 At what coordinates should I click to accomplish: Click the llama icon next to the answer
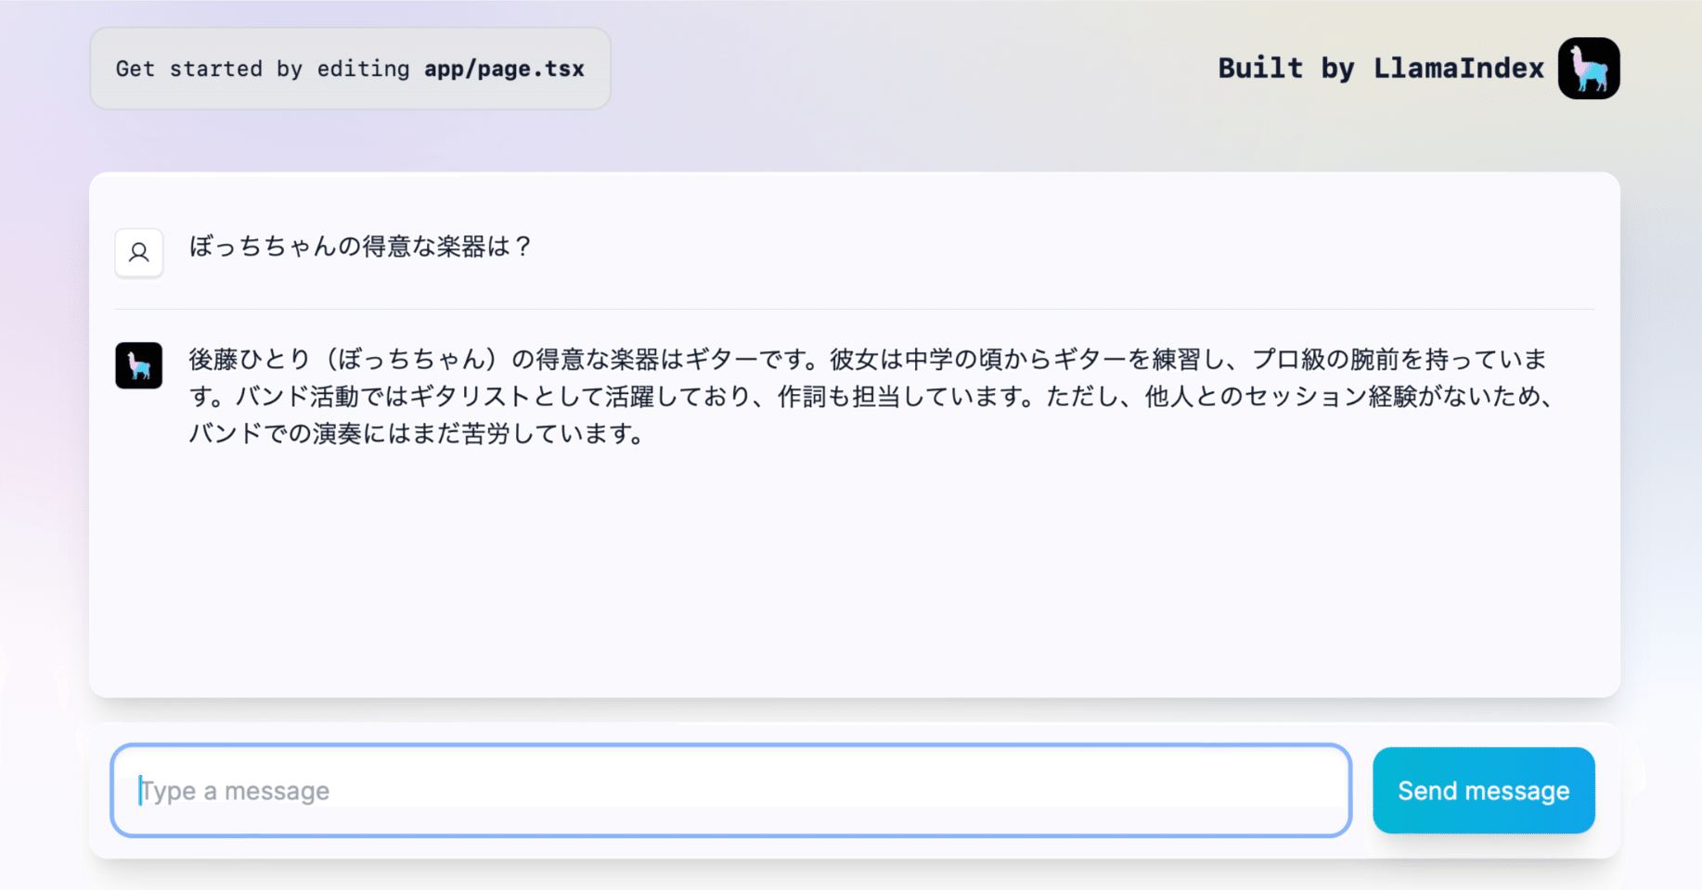pos(138,366)
